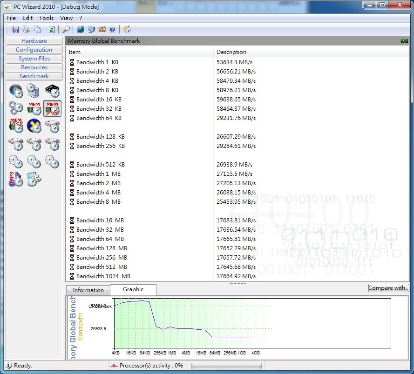Select the blue-yellow X video benchmark icon

[34, 126]
